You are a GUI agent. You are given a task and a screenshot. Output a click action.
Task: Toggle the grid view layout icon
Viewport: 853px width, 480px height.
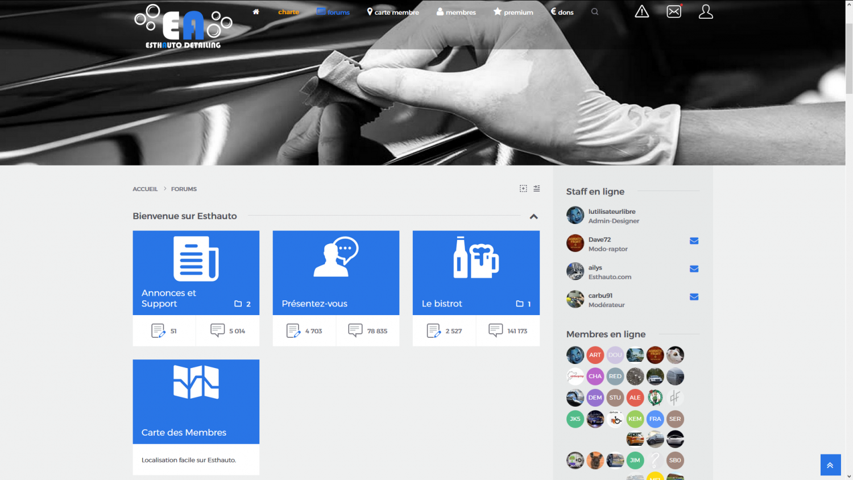523,188
